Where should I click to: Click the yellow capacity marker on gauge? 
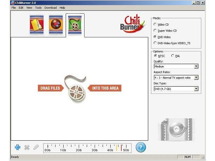(x=117, y=148)
